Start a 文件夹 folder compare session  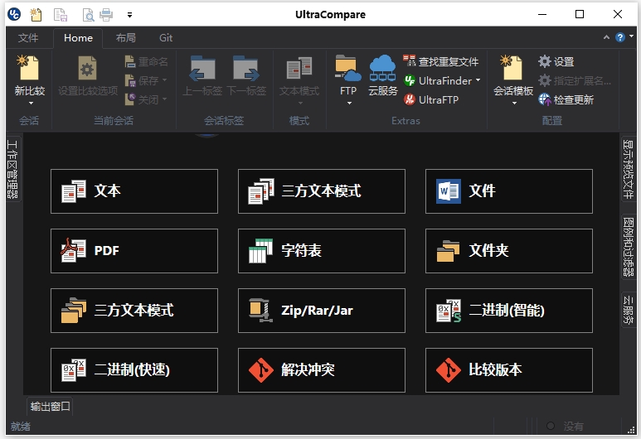pos(509,251)
